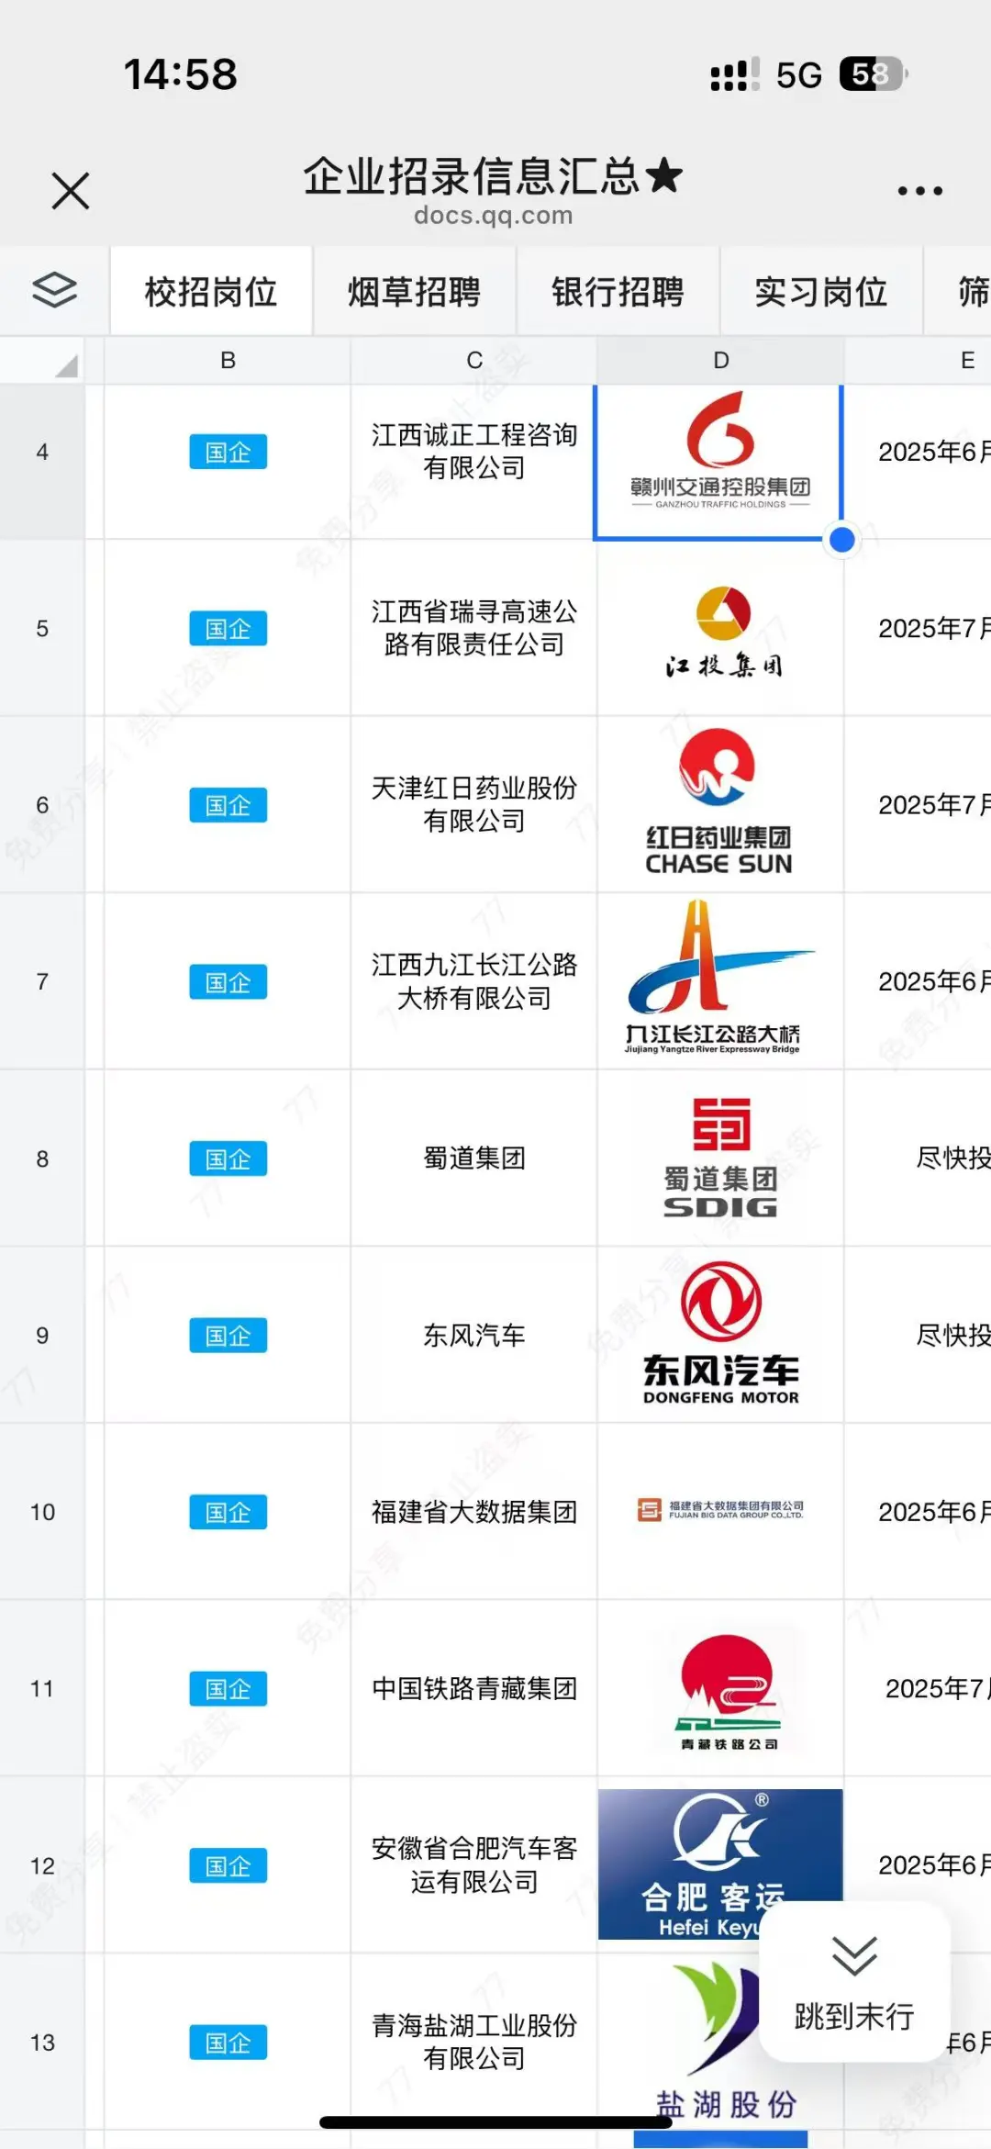Select the 东风汽车 company name cell
Image resolution: width=991 pixels, height=2149 pixels.
pyautogui.click(x=474, y=1336)
